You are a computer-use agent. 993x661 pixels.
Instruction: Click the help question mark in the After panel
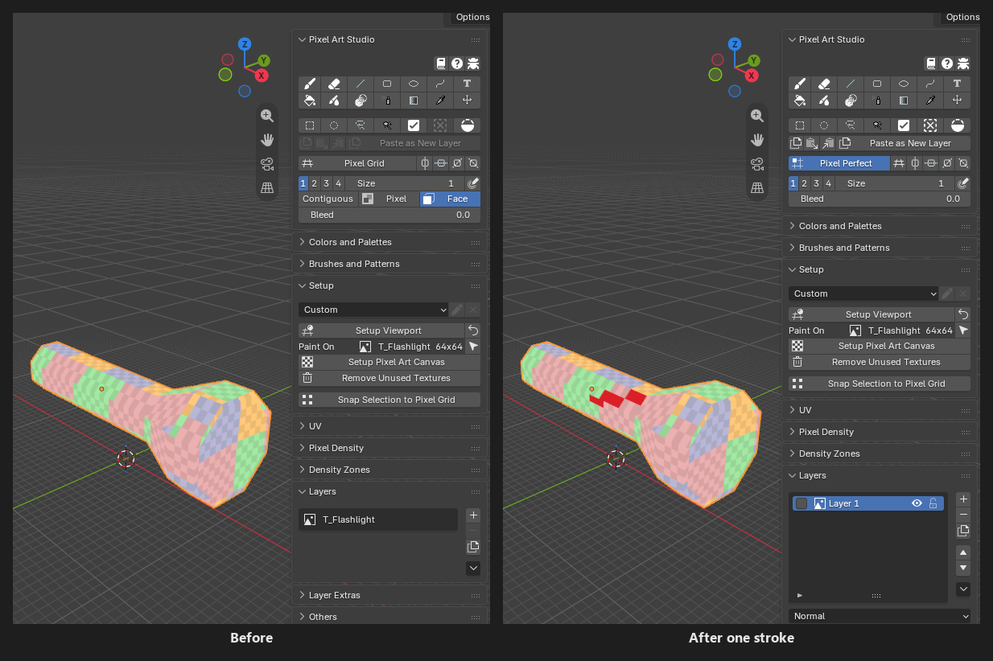click(947, 63)
